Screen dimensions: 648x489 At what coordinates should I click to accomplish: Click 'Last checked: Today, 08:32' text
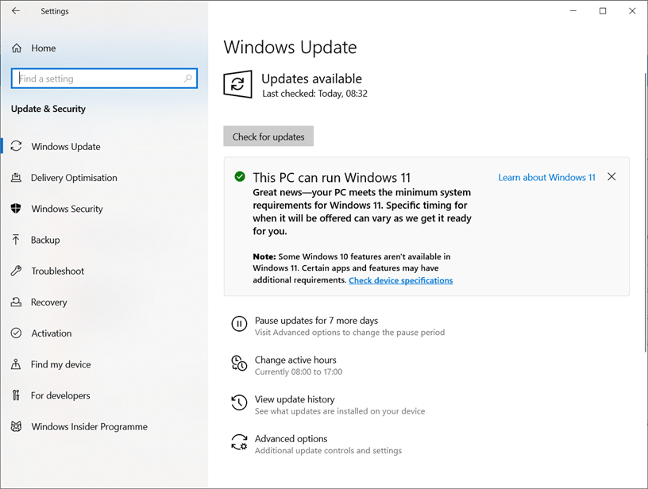point(315,94)
